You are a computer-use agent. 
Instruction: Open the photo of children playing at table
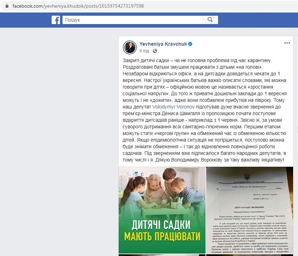(x=162, y=210)
